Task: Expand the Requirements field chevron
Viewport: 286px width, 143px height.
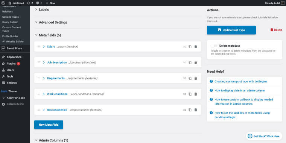Action: 44,78
